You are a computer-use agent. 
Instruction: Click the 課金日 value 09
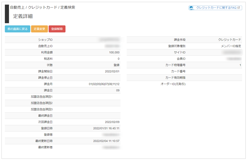point(118,91)
